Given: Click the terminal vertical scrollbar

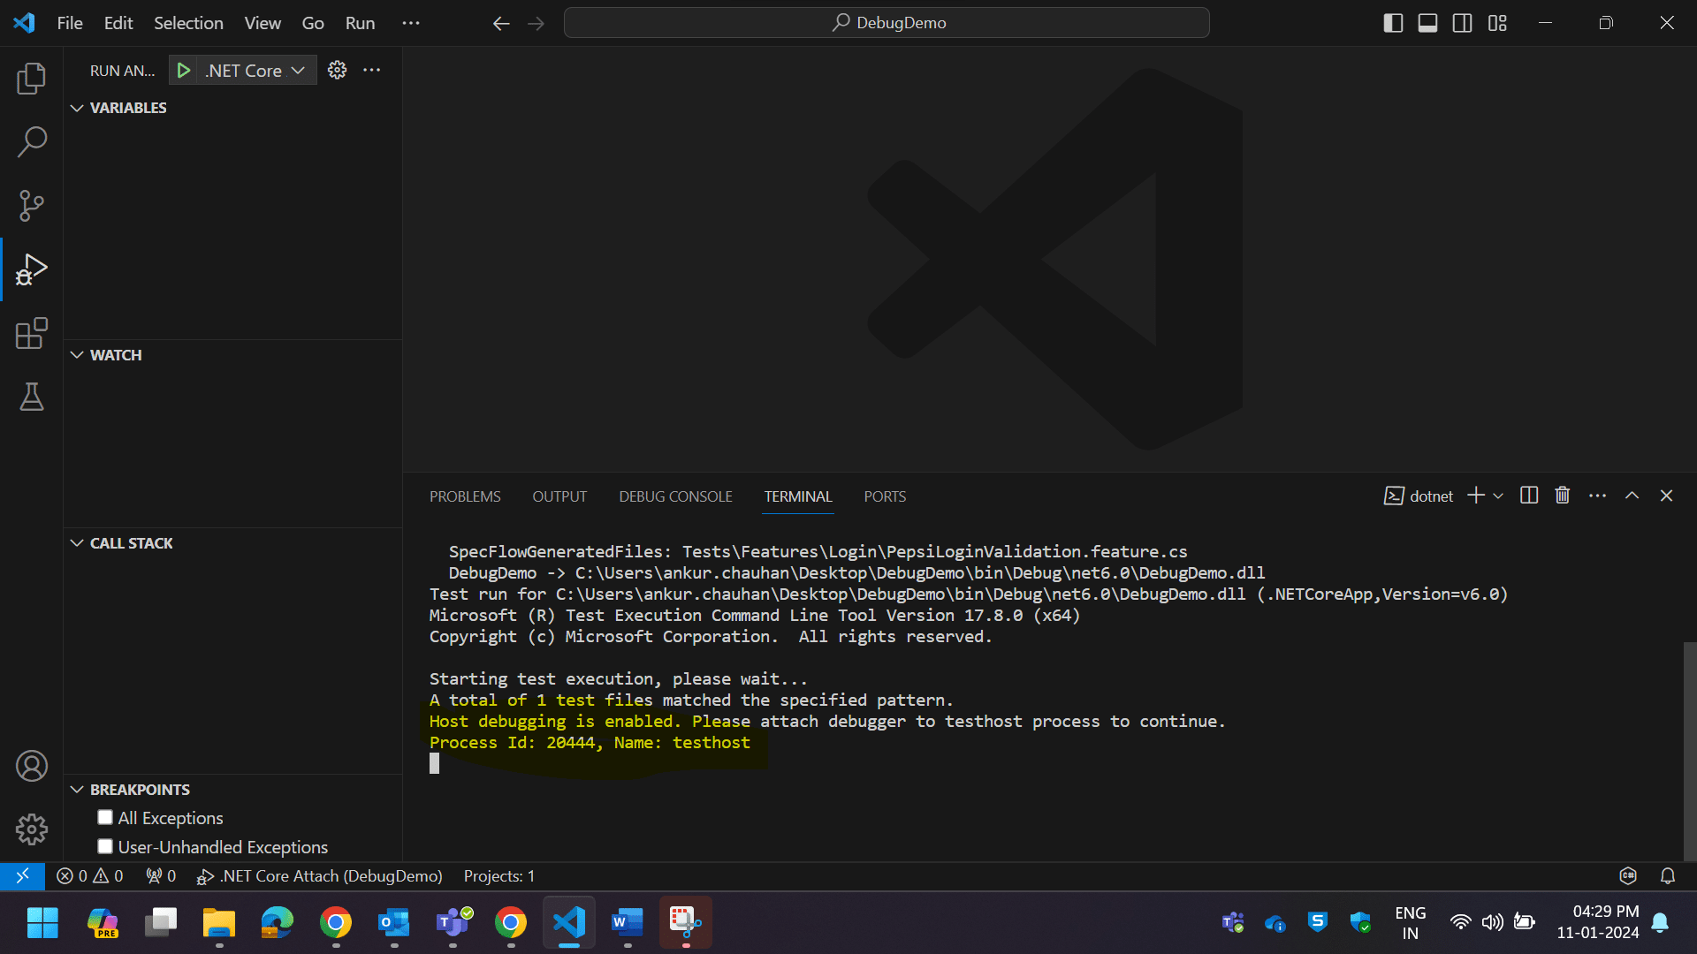Looking at the screenshot, I should (x=1690, y=751).
